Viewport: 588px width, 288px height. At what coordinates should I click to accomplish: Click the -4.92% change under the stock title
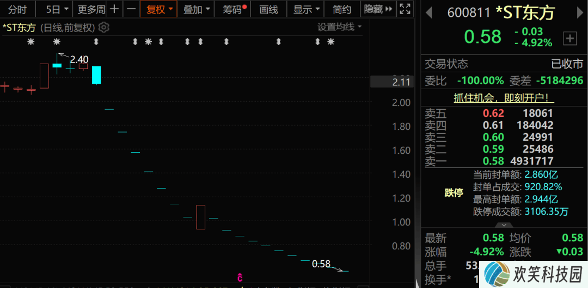pyautogui.click(x=534, y=43)
